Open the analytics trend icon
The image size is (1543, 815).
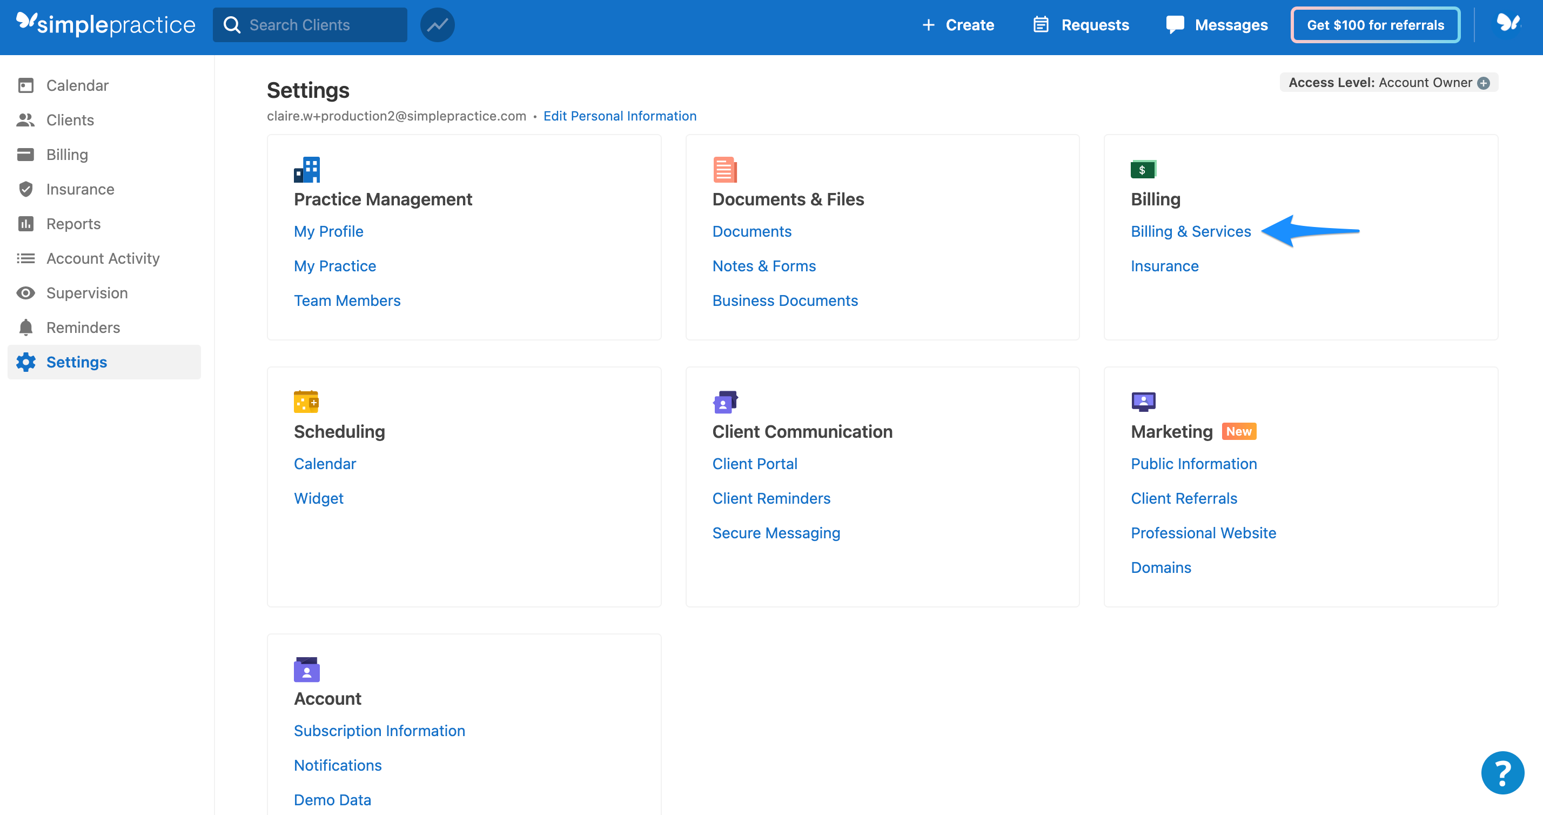tap(437, 24)
